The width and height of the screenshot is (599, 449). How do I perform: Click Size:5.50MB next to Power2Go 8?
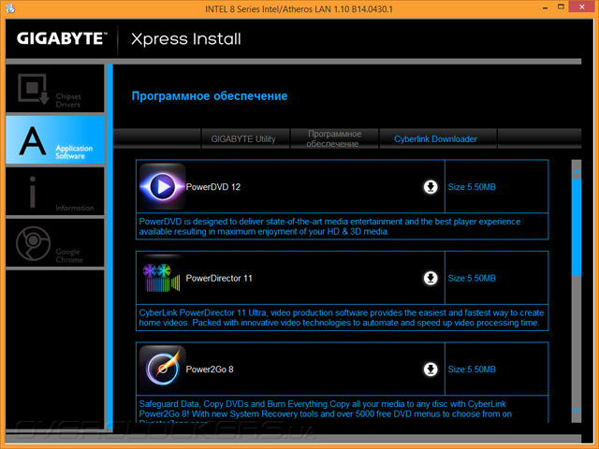472,369
